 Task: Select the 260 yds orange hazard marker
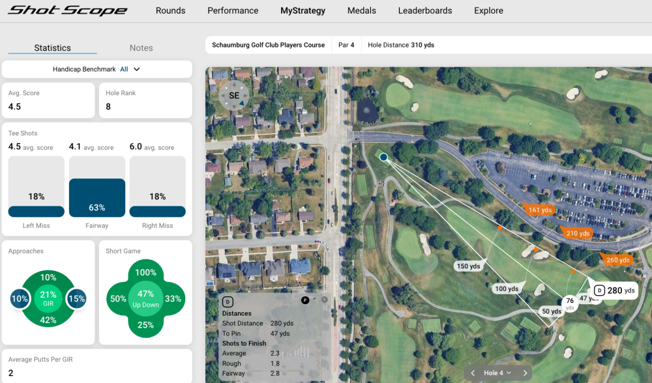click(x=616, y=260)
